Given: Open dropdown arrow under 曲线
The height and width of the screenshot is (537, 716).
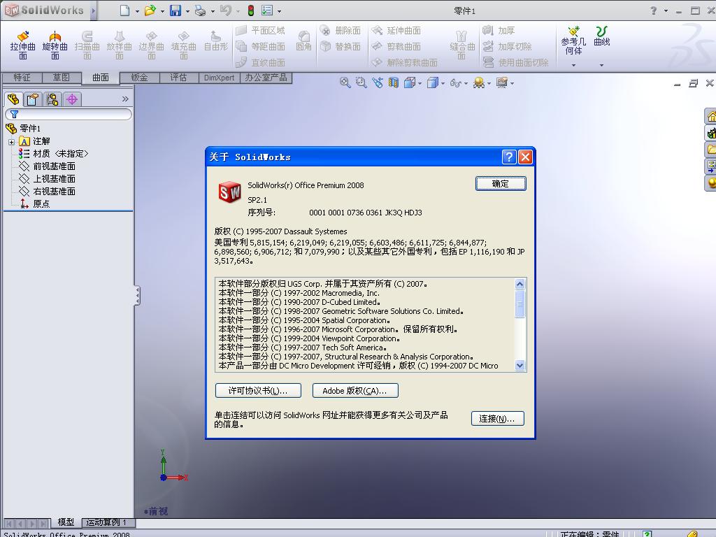Looking at the screenshot, I should [x=602, y=65].
